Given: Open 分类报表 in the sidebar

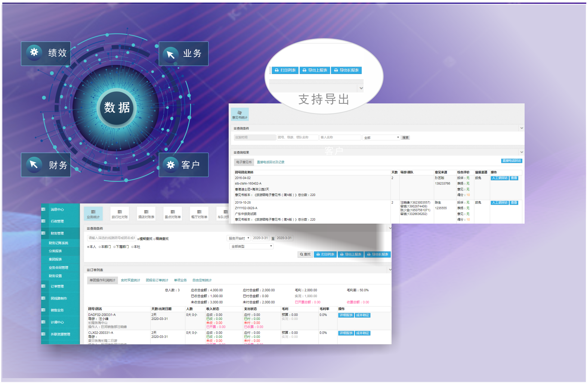Looking at the screenshot, I should coord(55,251).
